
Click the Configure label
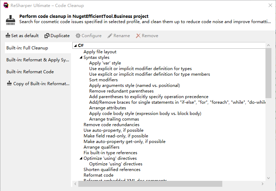(92, 36)
